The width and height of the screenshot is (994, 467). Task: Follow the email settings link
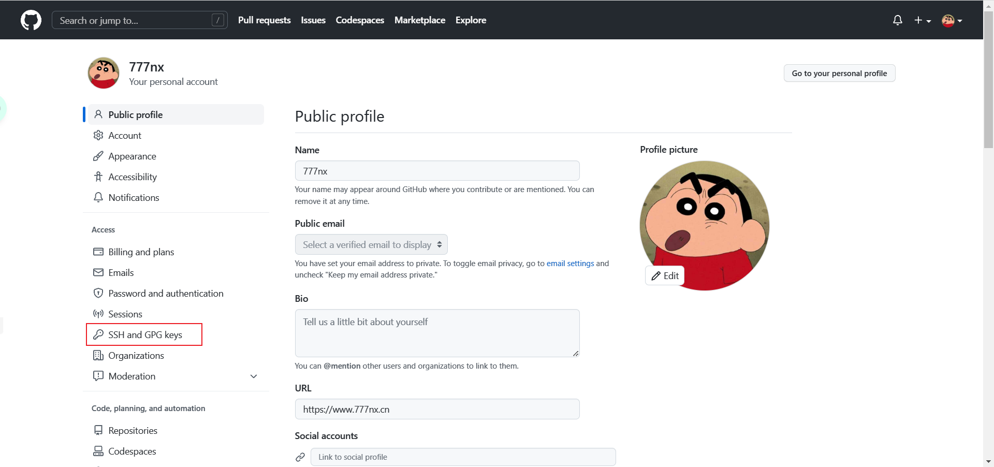tap(570, 263)
